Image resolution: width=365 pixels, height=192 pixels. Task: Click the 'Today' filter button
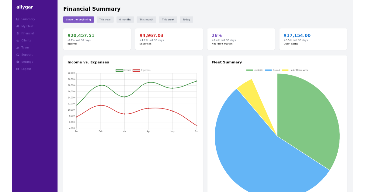186,20
